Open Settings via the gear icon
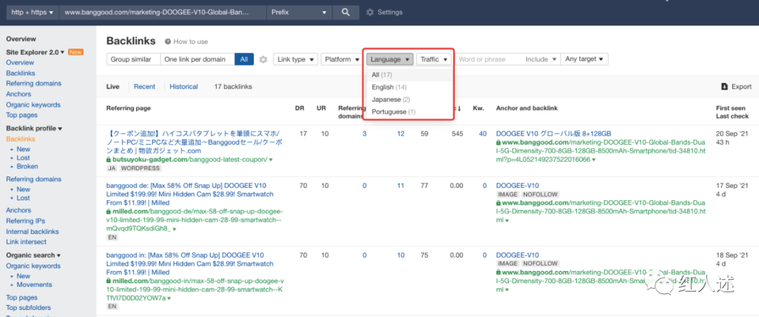 370,13
